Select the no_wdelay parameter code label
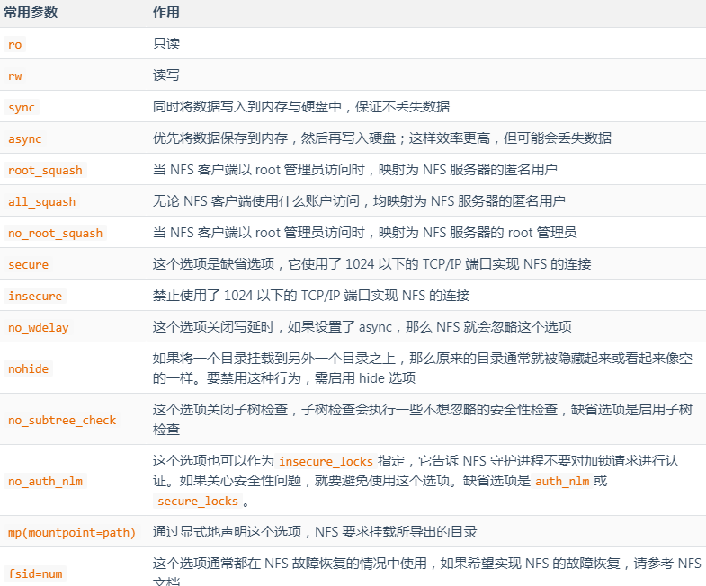The height and width of the screenshot is (586, 706). pos(39,327)
